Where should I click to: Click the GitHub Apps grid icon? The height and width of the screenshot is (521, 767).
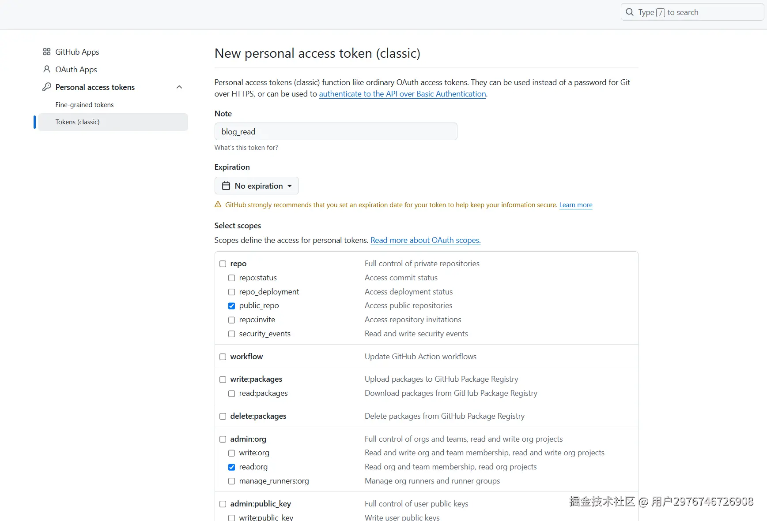[x=47, y=52]
